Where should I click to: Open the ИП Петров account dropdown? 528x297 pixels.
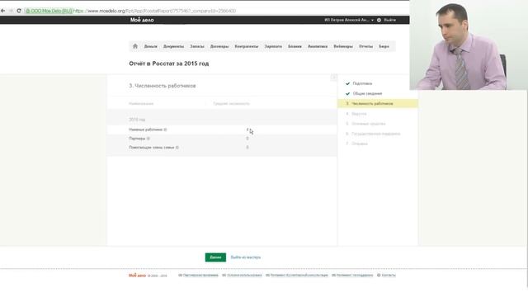tap(349, 20)
